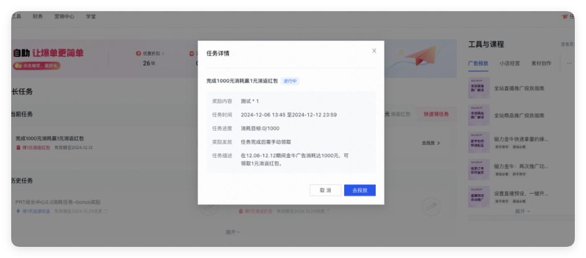The height and width of the screenshot is (258, 586).
Task: Click the red 优惠折扣 coupon icon
Action: [138, 54]
